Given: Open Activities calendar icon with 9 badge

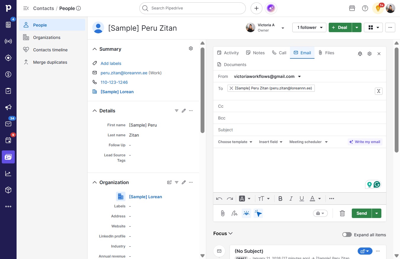Looking at the screenshot, I should coord(8,140).
